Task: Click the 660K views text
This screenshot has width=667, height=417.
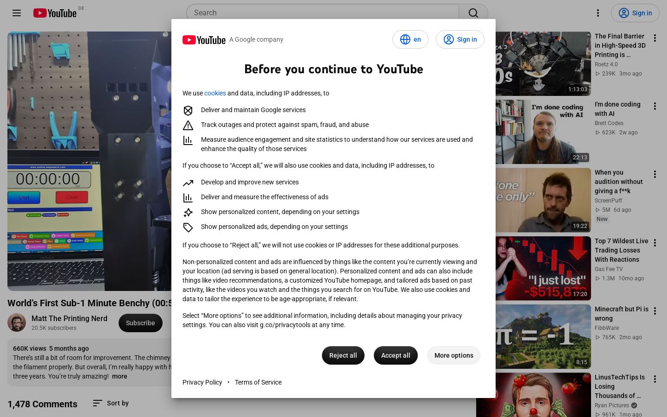Action: (x=30, y=348)
